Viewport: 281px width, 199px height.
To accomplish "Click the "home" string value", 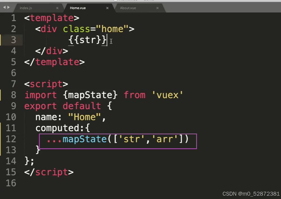I will tap(112, 29).
